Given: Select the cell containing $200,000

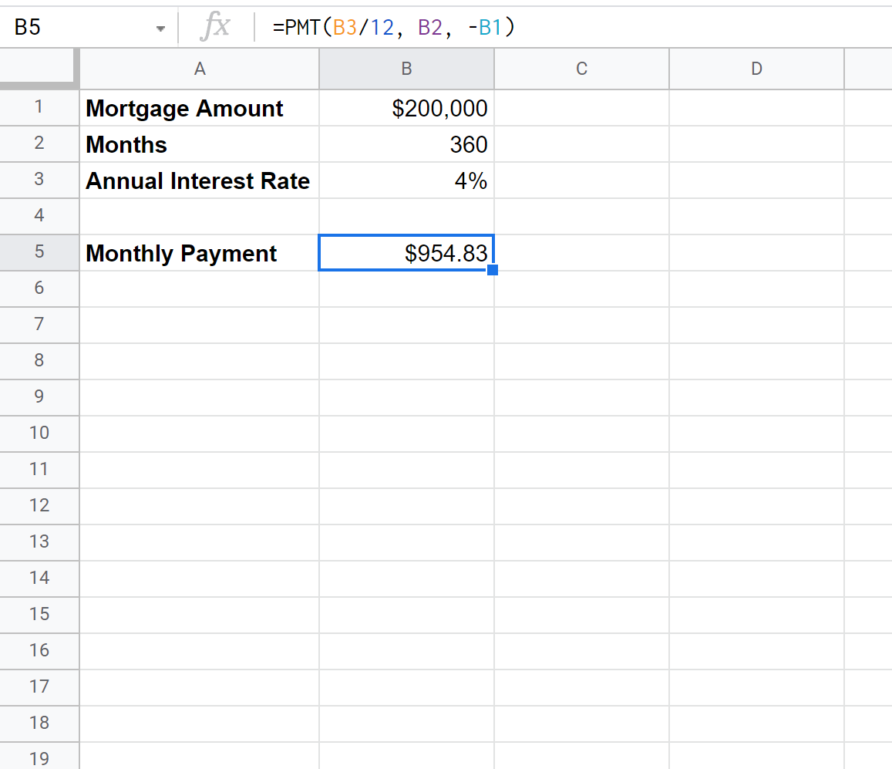Looking at the screenshot, I should pos(406,108).
